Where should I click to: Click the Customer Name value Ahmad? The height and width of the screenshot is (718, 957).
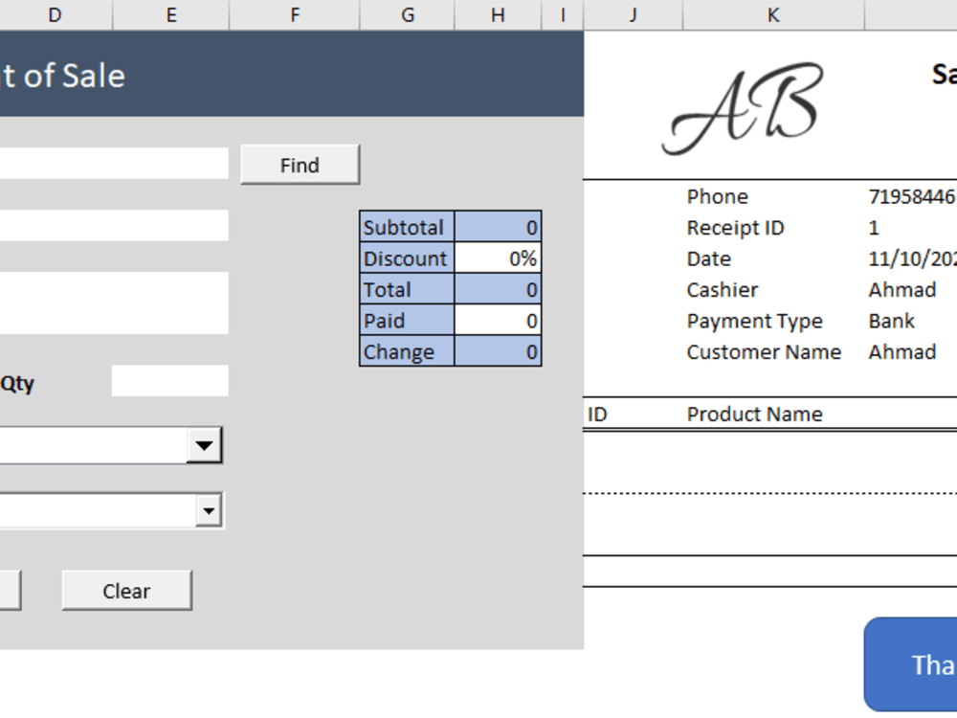[902, 352]
